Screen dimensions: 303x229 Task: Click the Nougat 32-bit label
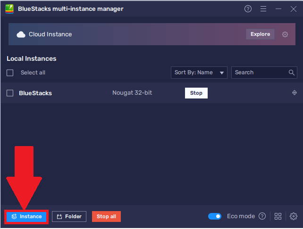[132, 93]
